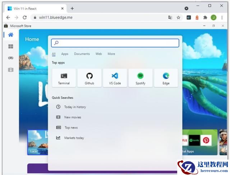Image resolution: width=230 pixels, height=175 pixels.
Task: Open the Extensions puzzle icon
Action: point(205,18)
